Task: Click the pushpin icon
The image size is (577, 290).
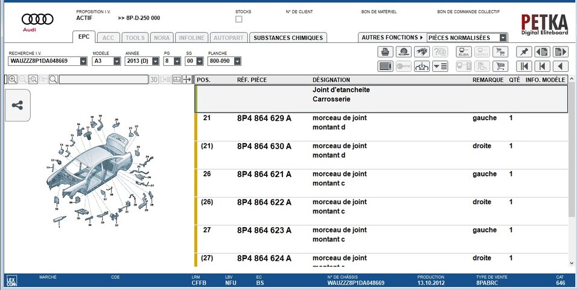Action: pos(524,52)
